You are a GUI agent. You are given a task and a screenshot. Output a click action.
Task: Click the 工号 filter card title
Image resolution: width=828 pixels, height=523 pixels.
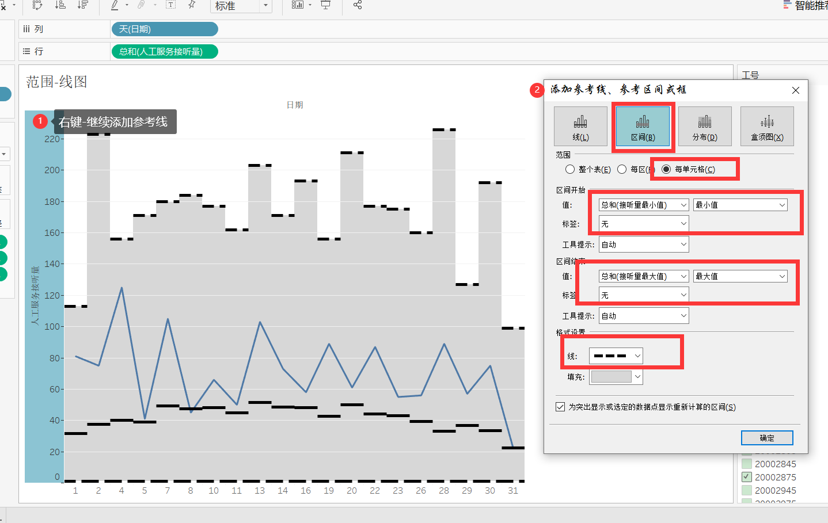click(x=750, y=75)
